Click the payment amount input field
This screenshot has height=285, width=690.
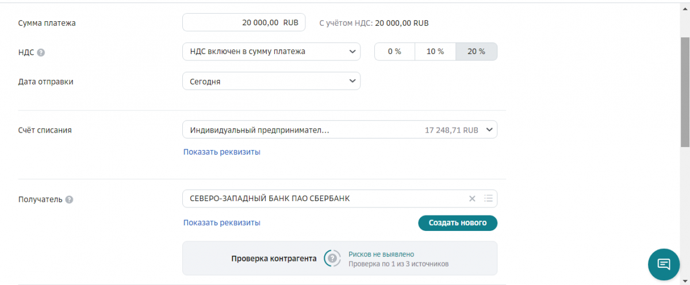tap(244, 23)
